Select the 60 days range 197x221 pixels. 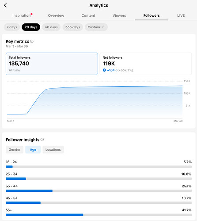[x=51, y=27]
